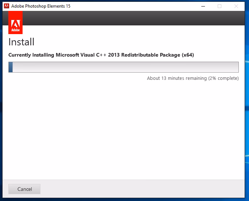Click the blue desktop background left of window

(x=1, y=109)
